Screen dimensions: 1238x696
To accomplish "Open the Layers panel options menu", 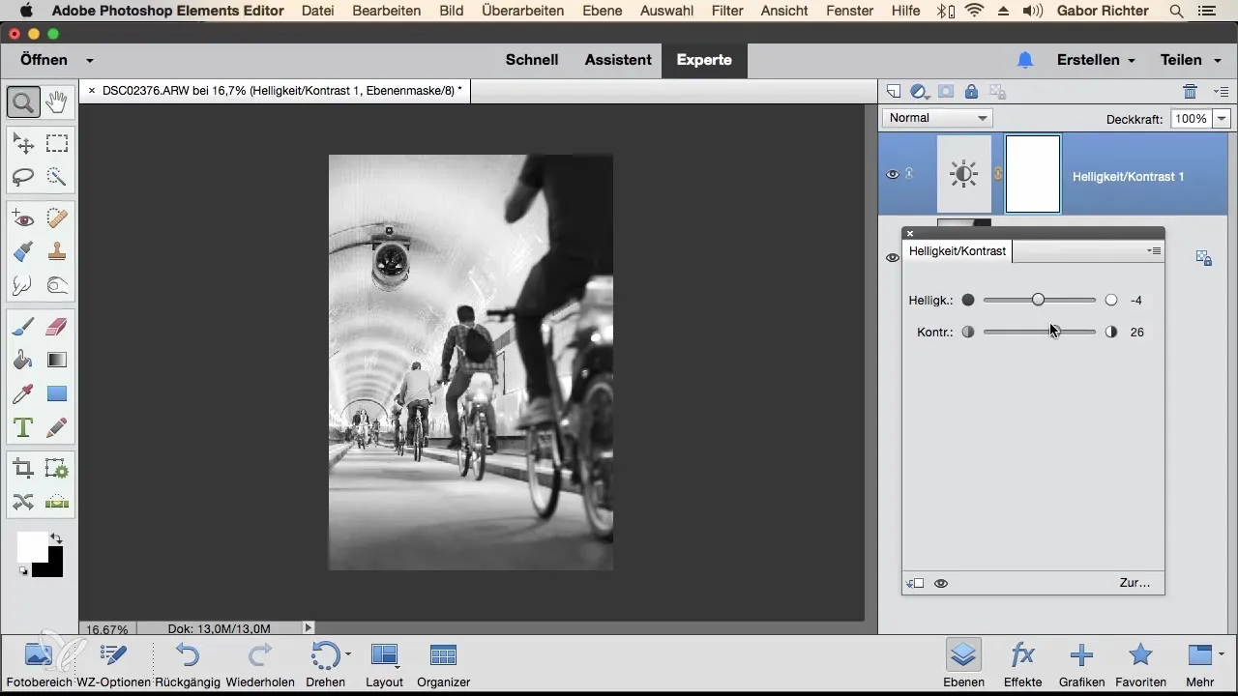I will [x=1221, y=92].
